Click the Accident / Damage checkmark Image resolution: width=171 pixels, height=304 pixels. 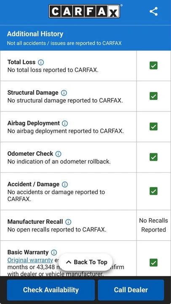point(154,191)
